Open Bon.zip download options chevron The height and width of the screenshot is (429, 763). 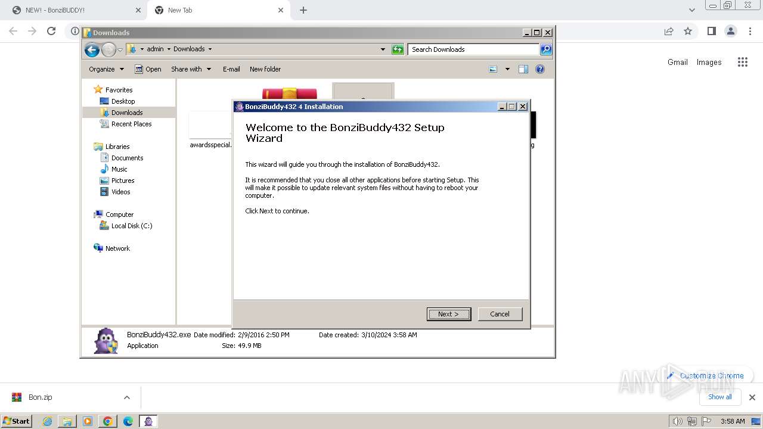[x=126, y=397]
